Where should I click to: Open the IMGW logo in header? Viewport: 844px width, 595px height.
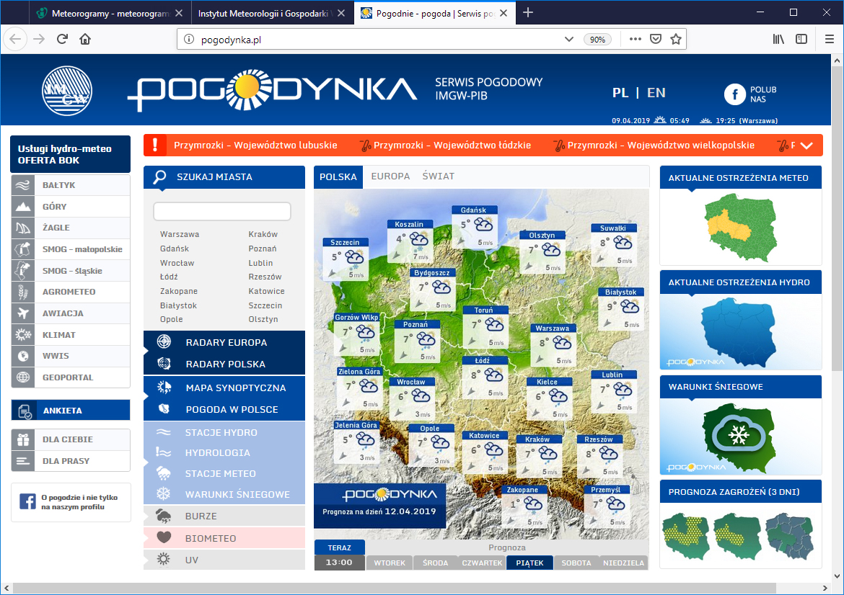66,90
